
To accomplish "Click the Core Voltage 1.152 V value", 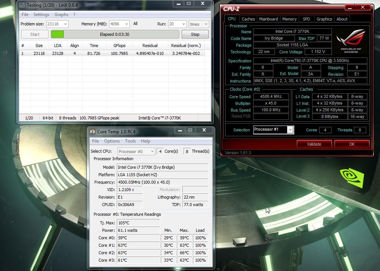I will pos(318,52).
